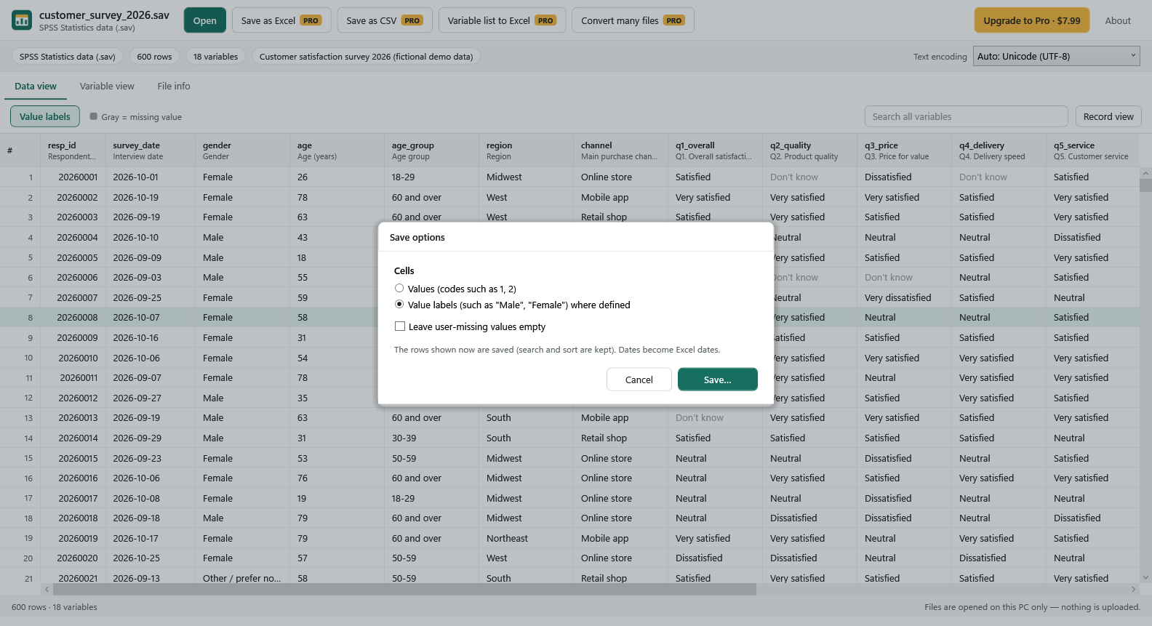
Task: Click the horizontal scrollbar of the data grid
Action: [404, 589]
